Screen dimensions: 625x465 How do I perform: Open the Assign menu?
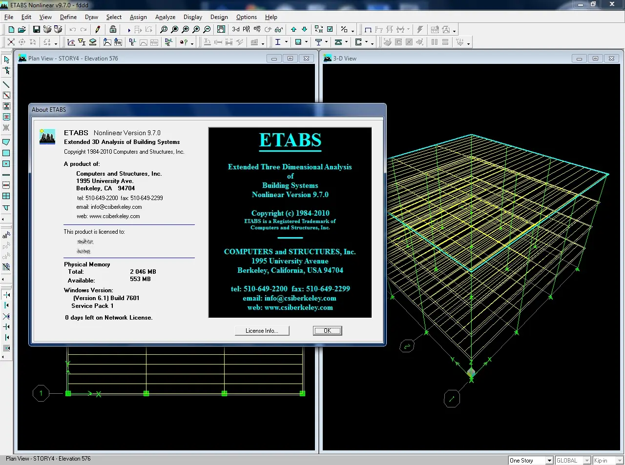point(138,17)
